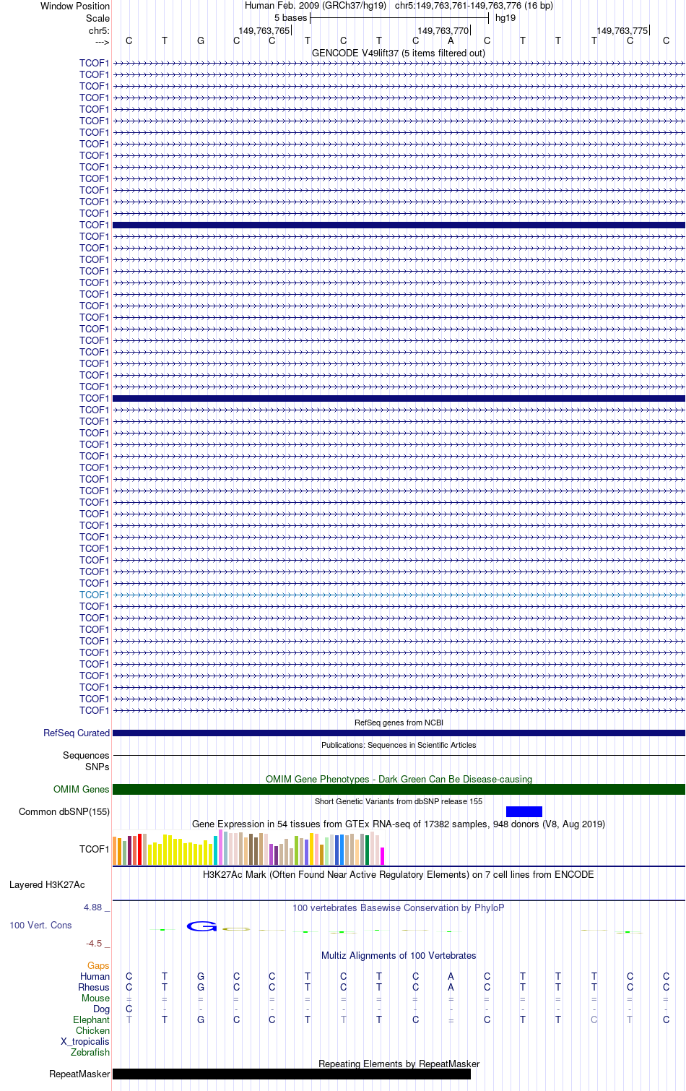The image size is (686, 1091).
Task: Click the H3K27Ac Mark track title
Action: (399, 874)
